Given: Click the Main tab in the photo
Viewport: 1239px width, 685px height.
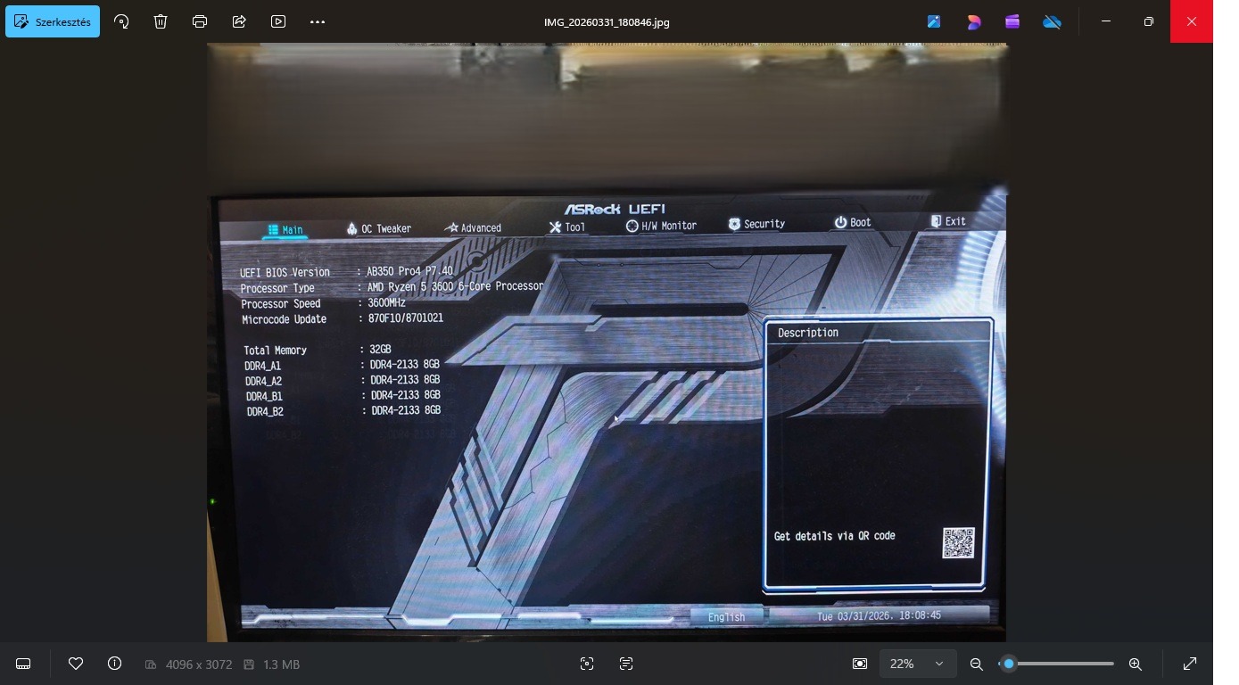Looking at the screenshot, I should (x=285, y=230).
